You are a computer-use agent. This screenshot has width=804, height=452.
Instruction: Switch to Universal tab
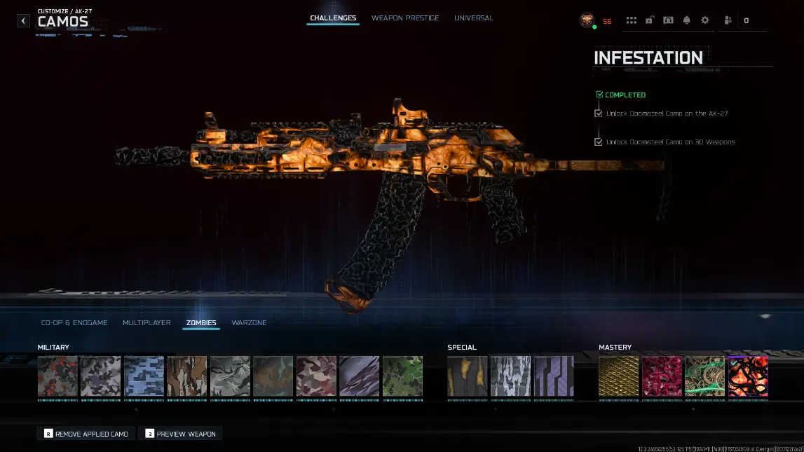tap(474, 18)
